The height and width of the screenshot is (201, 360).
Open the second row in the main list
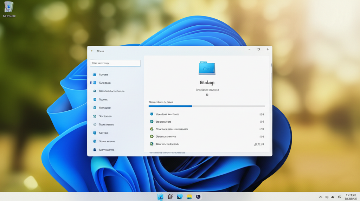(x=163, y=122)
